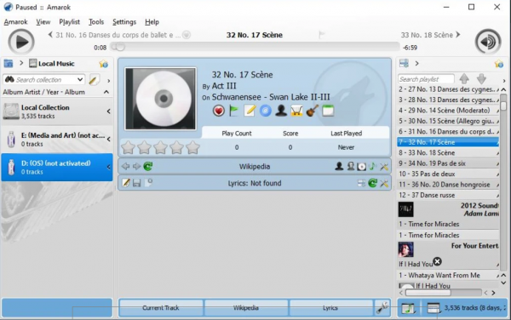Switch to Wikipedia applet tab at bottom

pos(246,307)
